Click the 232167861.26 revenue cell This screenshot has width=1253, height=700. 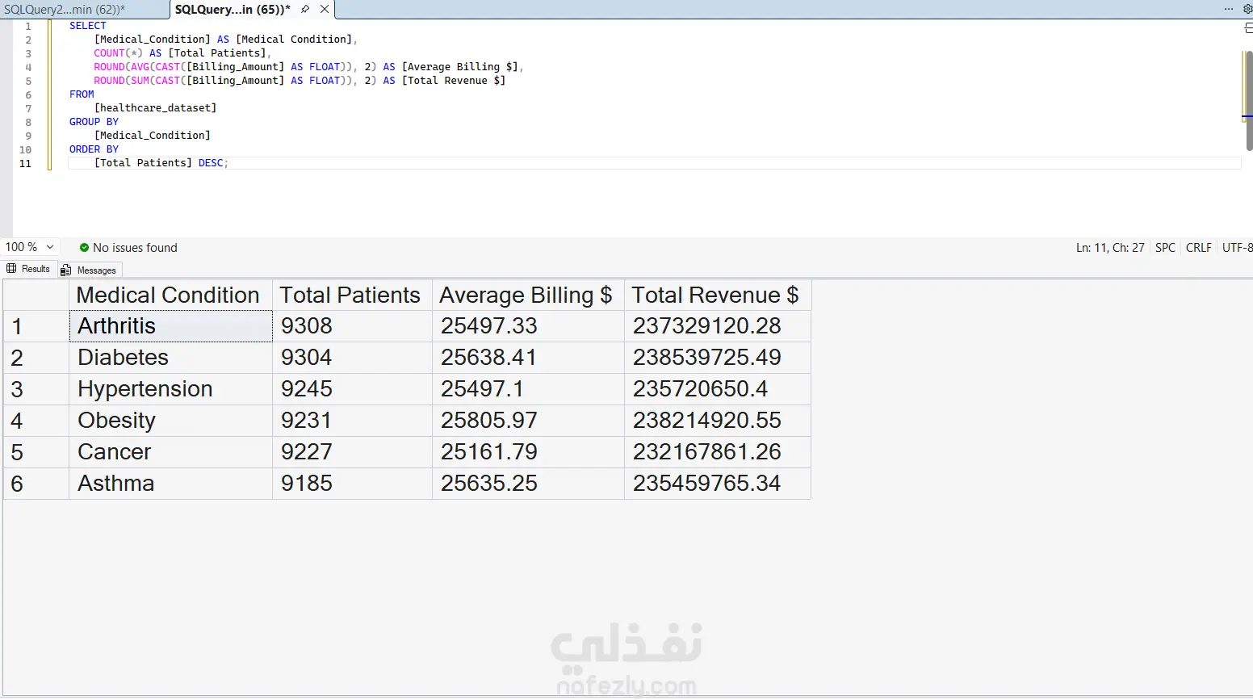coord(717,452)
